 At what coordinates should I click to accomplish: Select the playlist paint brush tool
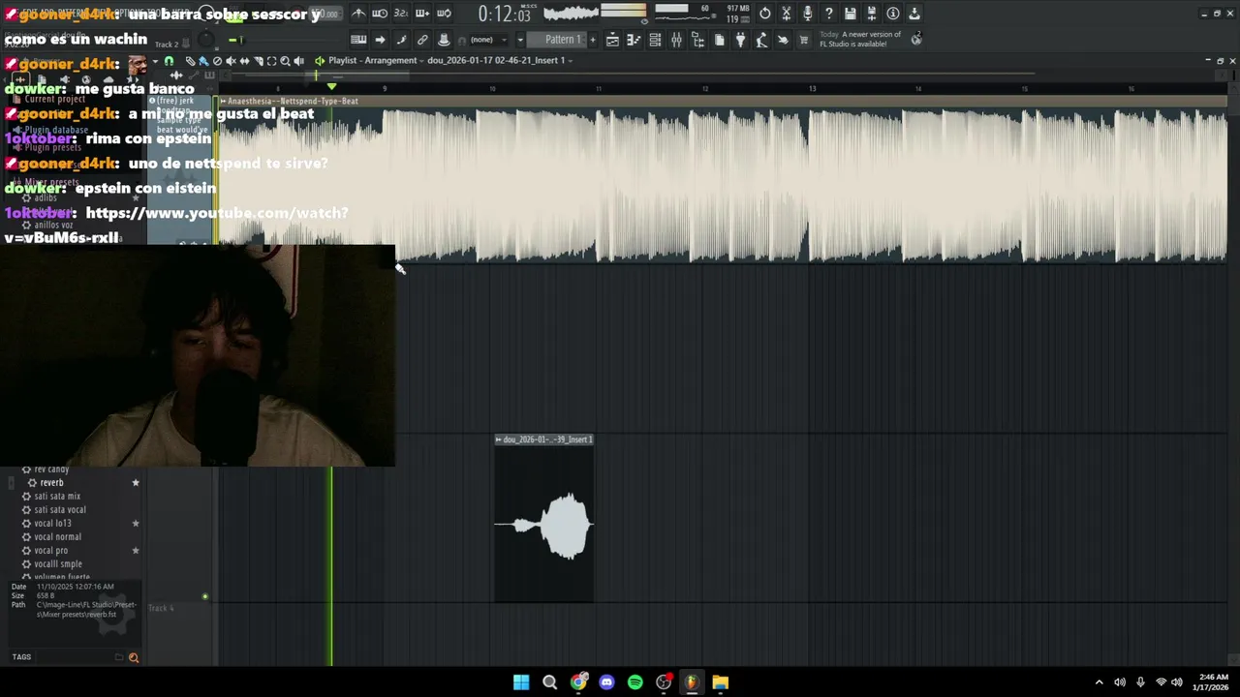[202, 60]
